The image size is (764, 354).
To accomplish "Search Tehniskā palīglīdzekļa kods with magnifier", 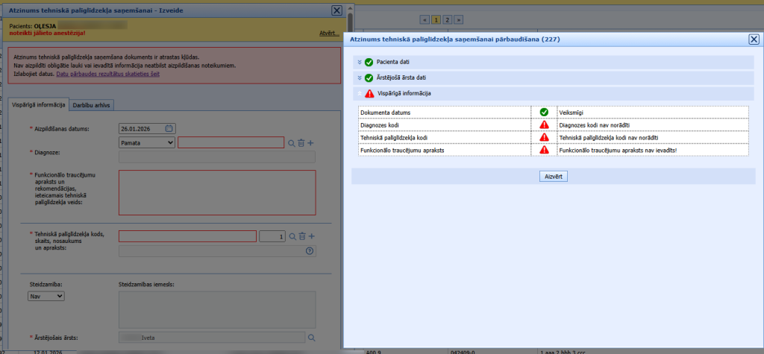I will pos(292,236).
